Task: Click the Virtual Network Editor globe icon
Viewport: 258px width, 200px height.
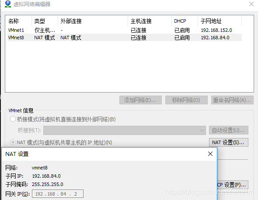Action: 8,4
